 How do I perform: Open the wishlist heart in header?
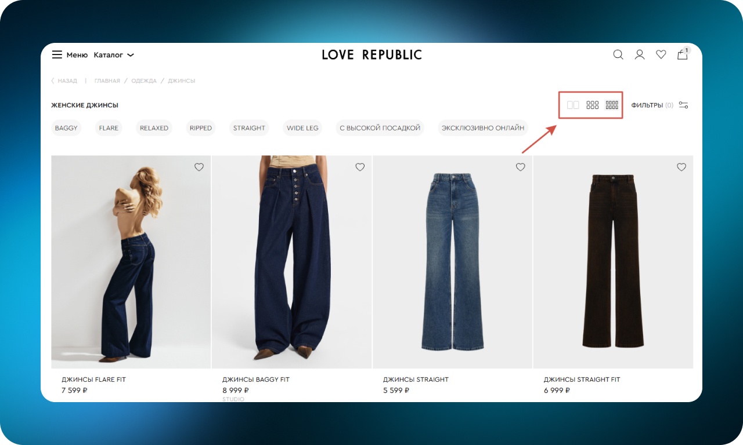coord(661,54)
